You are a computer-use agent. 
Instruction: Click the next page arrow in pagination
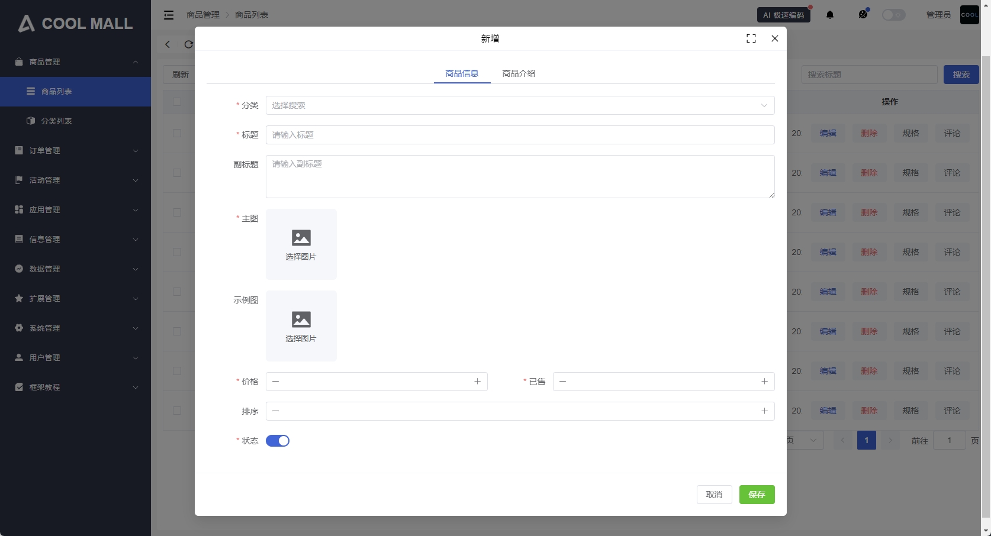point(890,440)
